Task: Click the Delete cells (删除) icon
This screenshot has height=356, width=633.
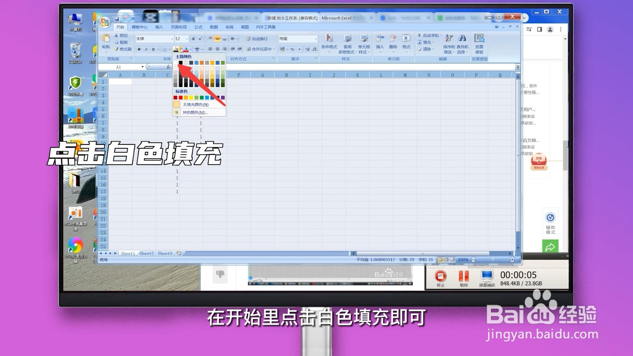Action: [x=393, y=38]
